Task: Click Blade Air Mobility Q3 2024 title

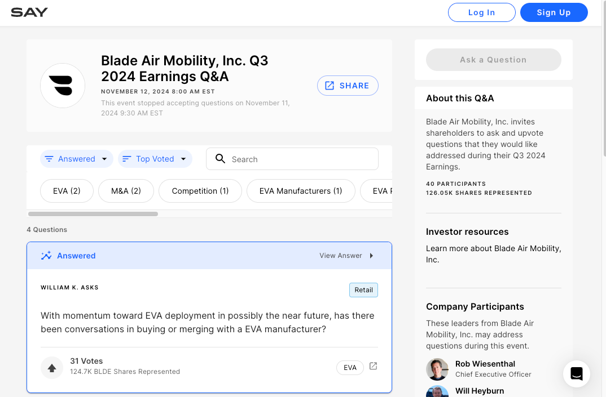Action: point(185,69)
